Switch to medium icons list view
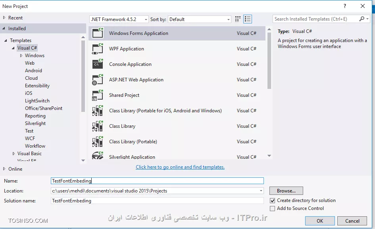The width and height of the screenshot is (375, 229). [248, 19]
